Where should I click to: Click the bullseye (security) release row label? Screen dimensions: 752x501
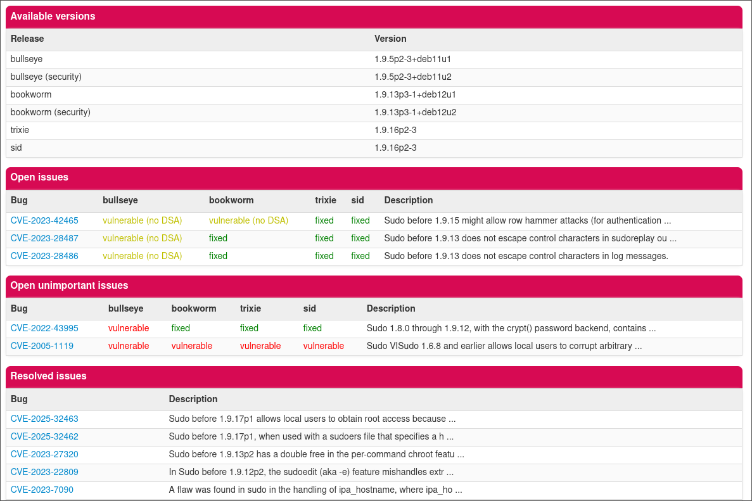(46, 77)
